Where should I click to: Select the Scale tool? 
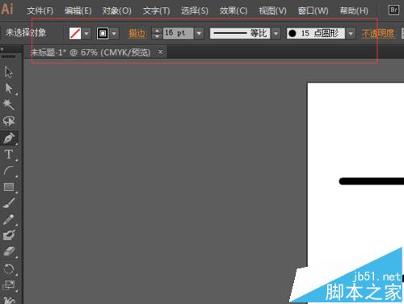point(9,285)
